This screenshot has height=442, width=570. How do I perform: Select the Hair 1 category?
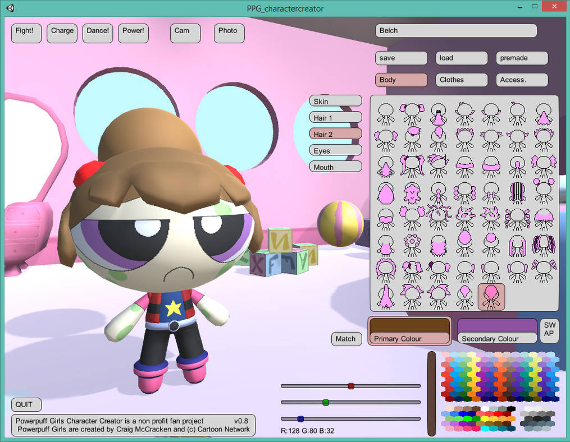[x=335, y=118]
